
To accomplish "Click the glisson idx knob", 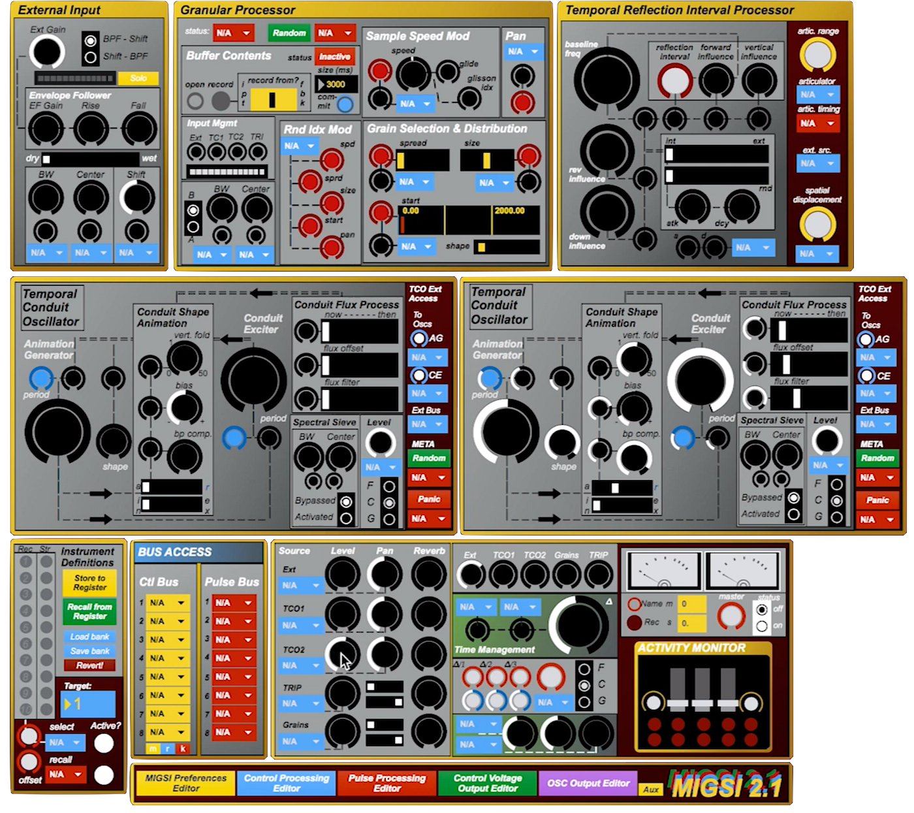I will coord(469,99).
